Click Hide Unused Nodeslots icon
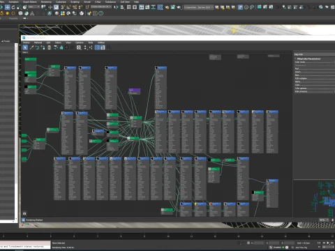 pos(61,47)
